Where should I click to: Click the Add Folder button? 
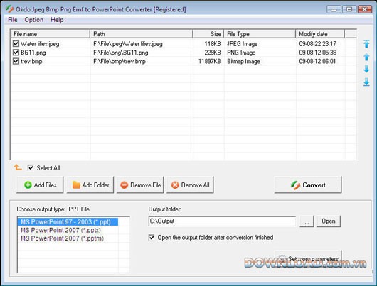point(90,185)
